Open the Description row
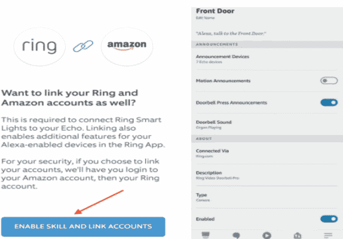 point(267,175)
